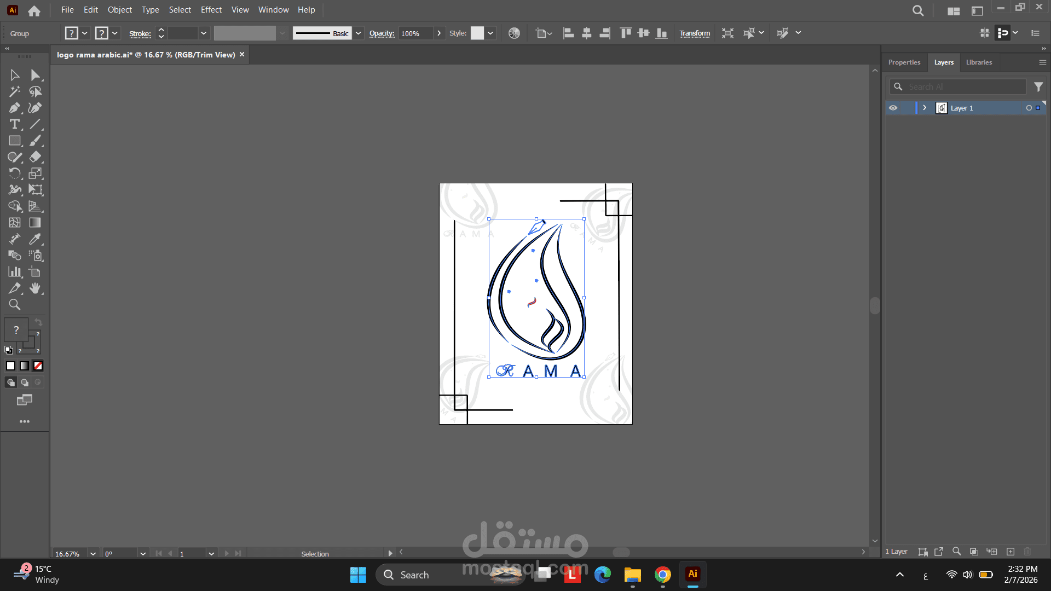This screenshot has height=591, width=1051.
Task: Create new layer in Layers panel
Action: coord(1010,552)
